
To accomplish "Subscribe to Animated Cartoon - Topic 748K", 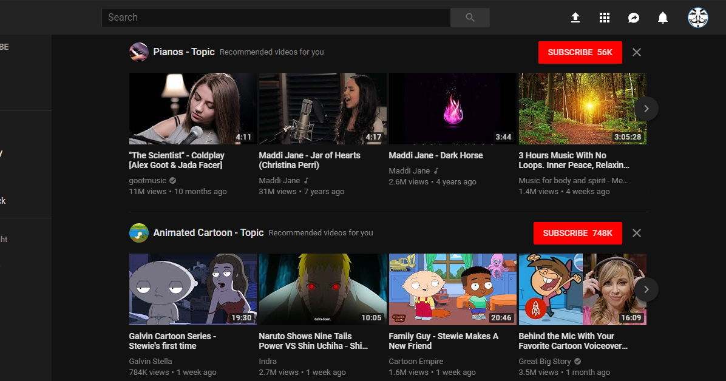I will click(577, 233).
